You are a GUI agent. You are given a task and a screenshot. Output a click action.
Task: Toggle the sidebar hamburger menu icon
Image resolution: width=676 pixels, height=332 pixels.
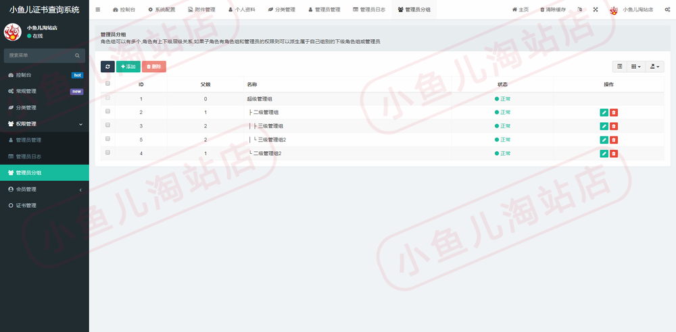(x=98, y=9)
